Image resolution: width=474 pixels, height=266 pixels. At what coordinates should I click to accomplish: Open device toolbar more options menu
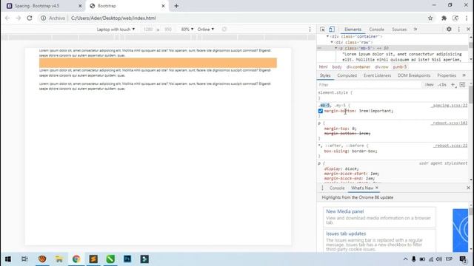310,30
